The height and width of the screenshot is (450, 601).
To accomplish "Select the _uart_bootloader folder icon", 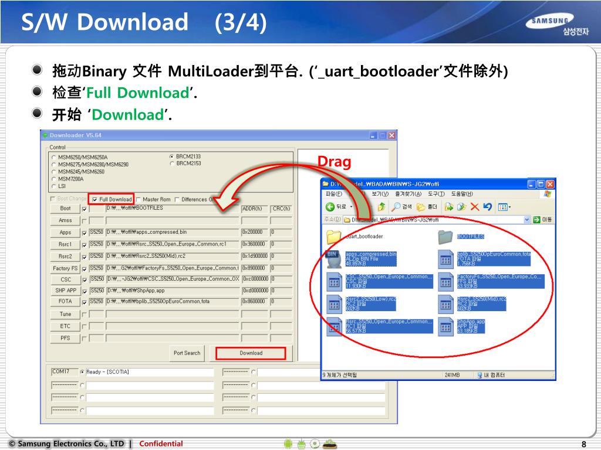I will 333,237.
